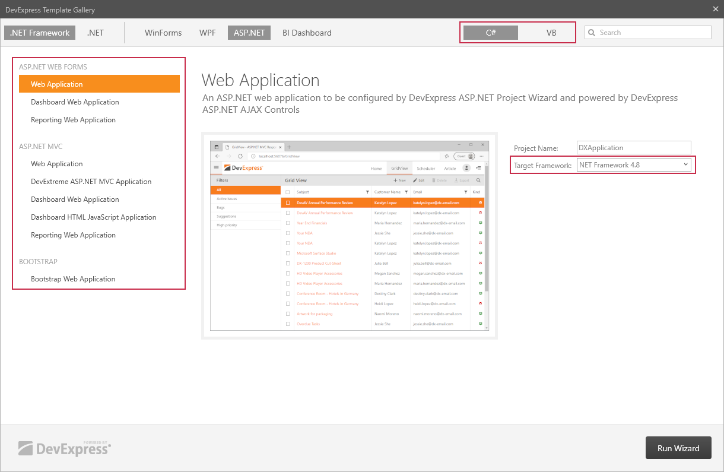Open the Target Framework dropdown
The width and height of the screenshot is (724, 472).
[634, 164]
